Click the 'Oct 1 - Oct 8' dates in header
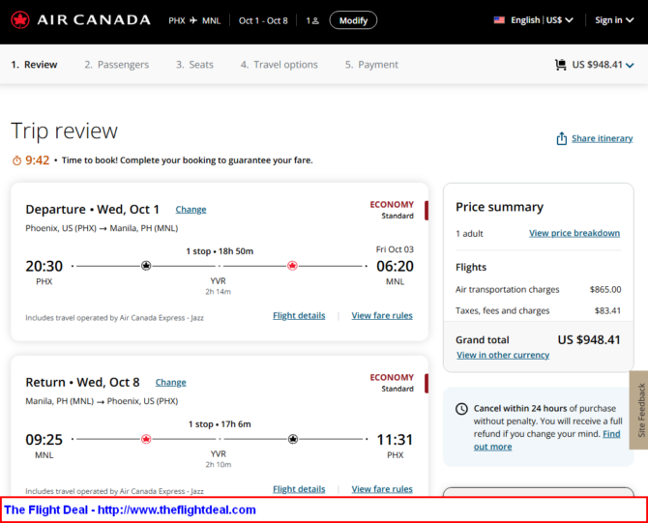The width and height of the screenshot is (648, 523). click(263, 20)
